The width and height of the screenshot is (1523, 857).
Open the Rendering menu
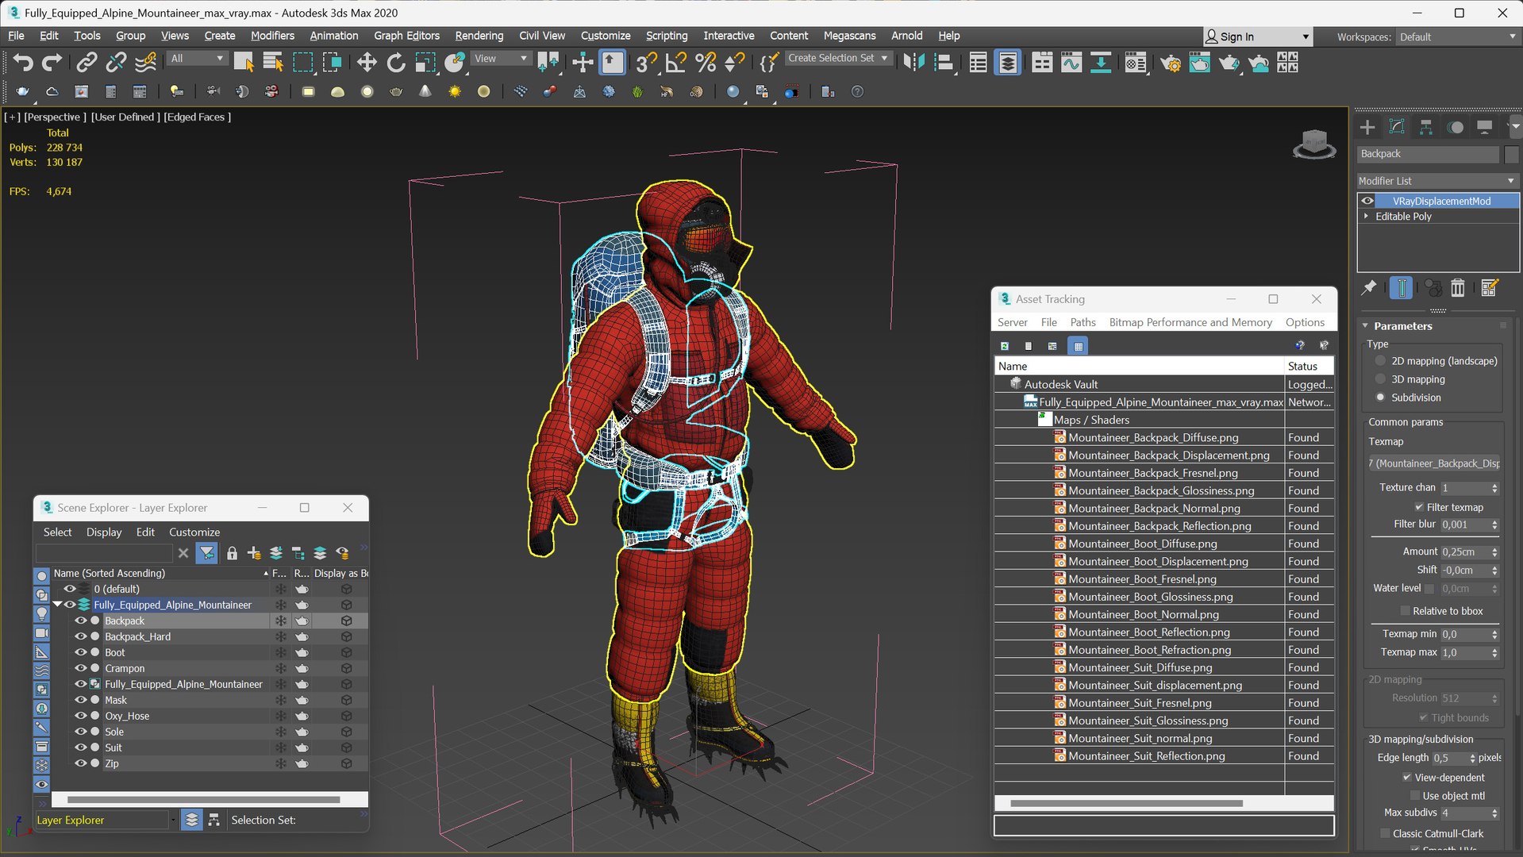pos(479,36)
